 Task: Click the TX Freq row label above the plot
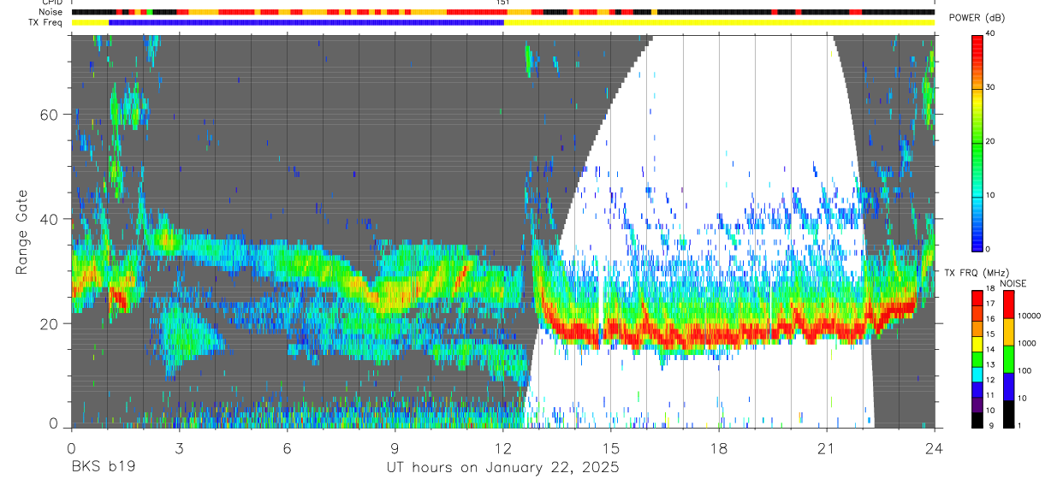tap(45, 22)
